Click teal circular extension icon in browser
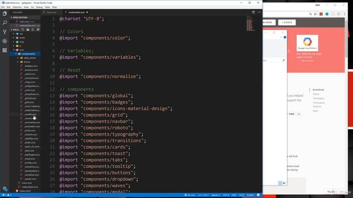Image resolution: width=353 pixels, height=198 pixels. pos(327,14)
